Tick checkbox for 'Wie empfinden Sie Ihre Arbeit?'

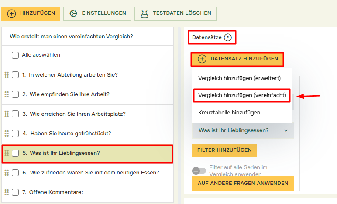pos(15,94)
